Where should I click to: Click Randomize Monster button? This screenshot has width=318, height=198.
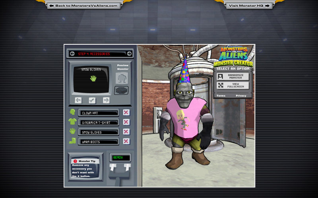click(x=233, y=76)
